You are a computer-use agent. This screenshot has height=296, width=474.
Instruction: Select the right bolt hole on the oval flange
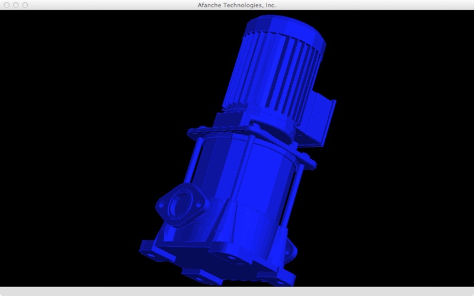tap(199, 204)
